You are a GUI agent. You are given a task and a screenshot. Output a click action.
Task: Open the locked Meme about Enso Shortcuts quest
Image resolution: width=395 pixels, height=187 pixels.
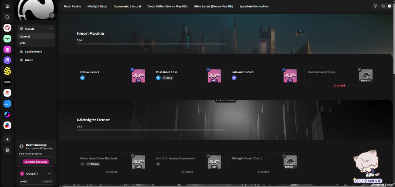tap(112, 162)
